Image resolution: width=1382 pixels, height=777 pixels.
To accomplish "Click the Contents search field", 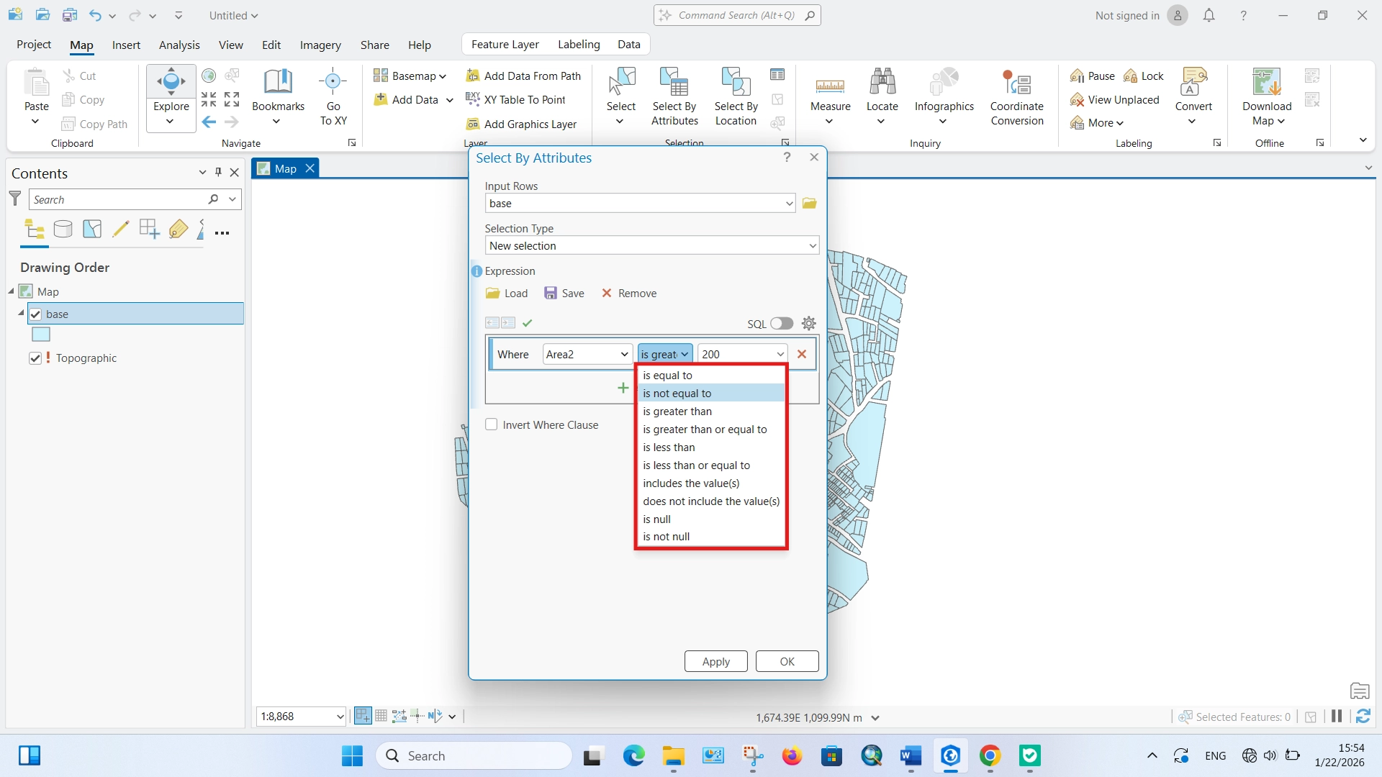I will pyautogui.click(x=119, y=200).
